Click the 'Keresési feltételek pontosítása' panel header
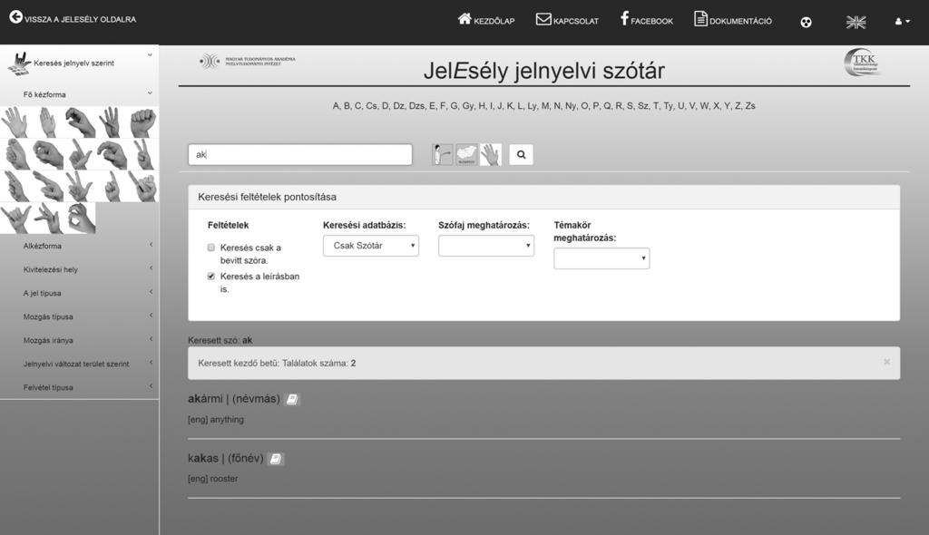This screenshot has width=929, height=535. click(544, 197)
